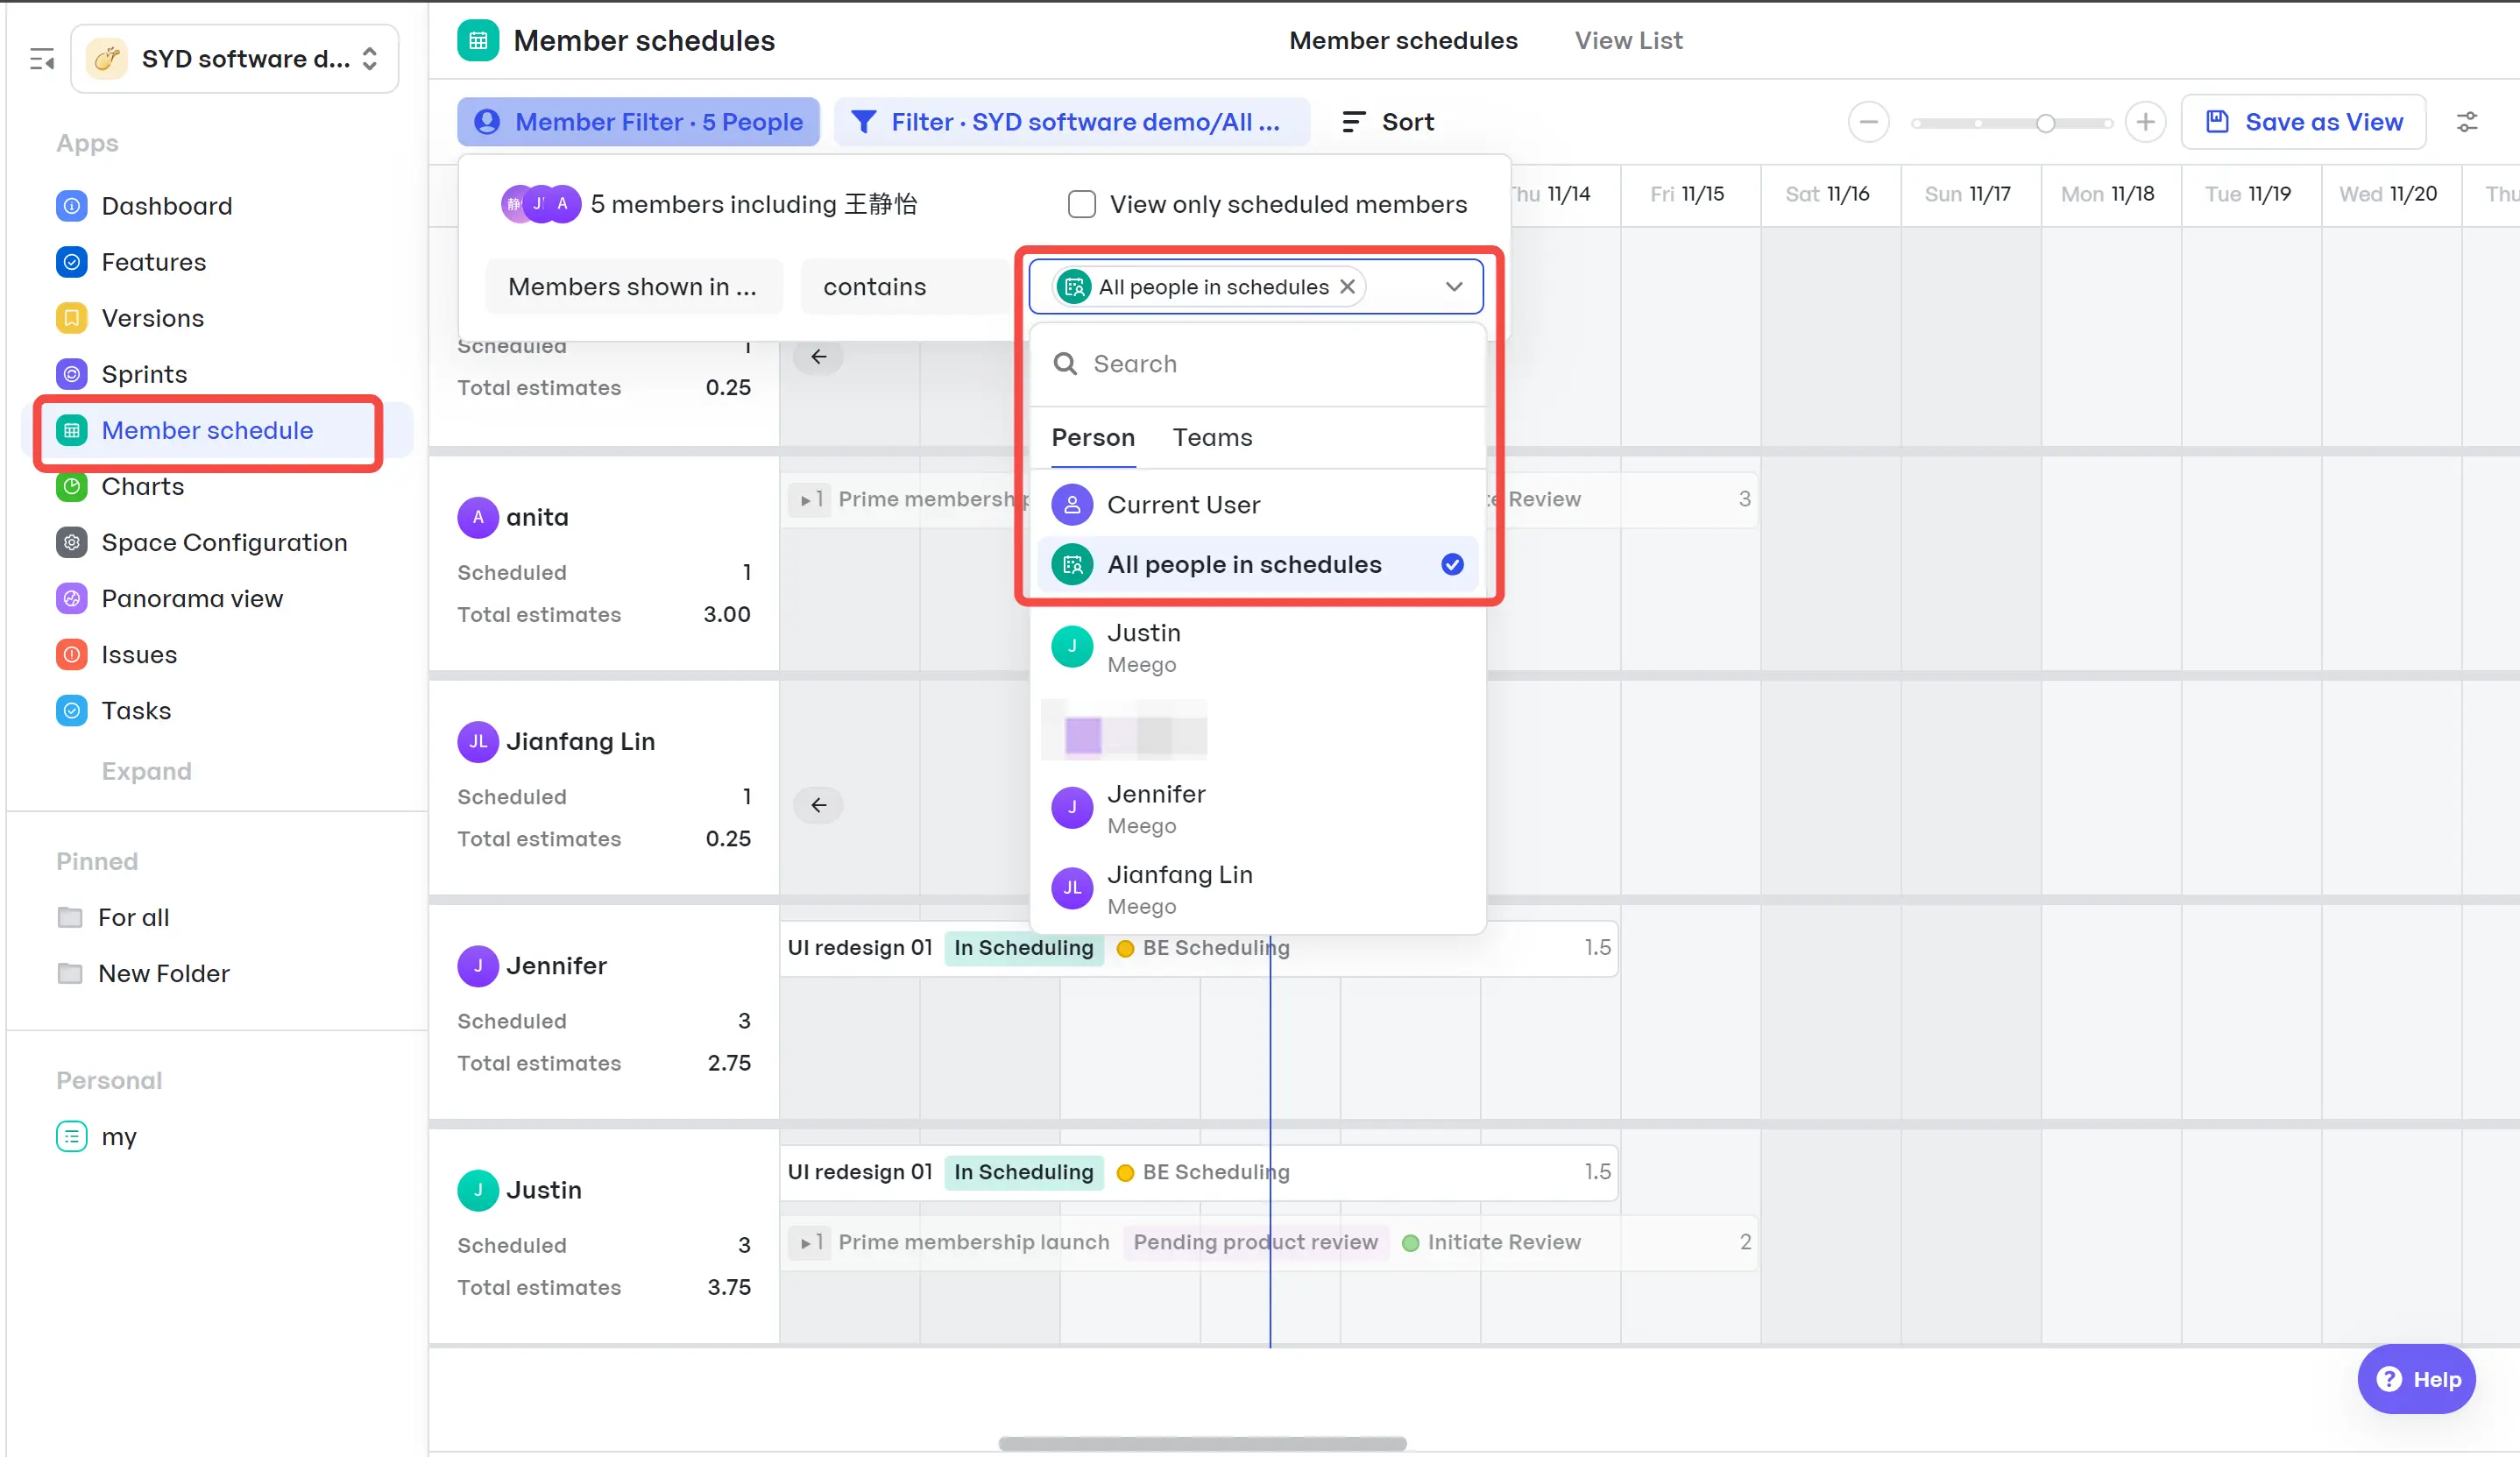Click the Save as View button

(x=2304, y=122)
